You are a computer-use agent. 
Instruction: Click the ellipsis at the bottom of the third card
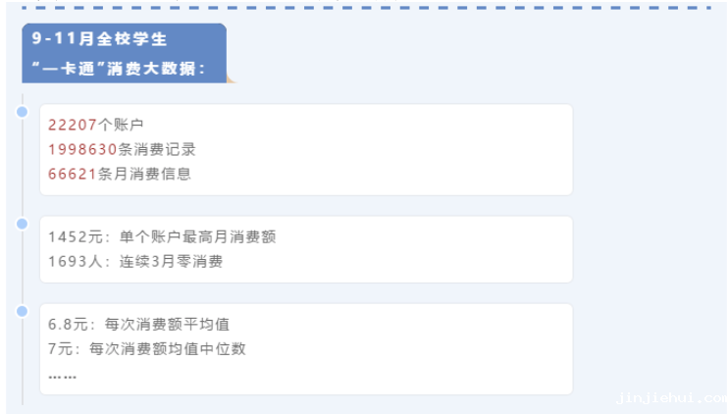[x=62, y=377]
